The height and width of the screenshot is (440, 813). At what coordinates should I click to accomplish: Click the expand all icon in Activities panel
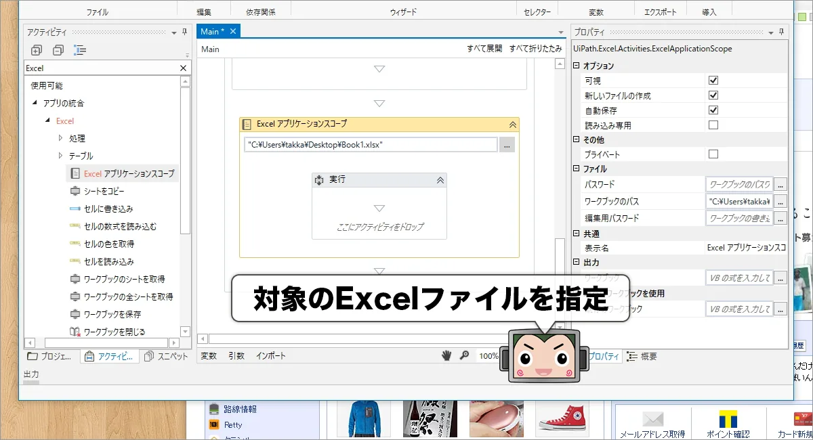coord(37,50)
